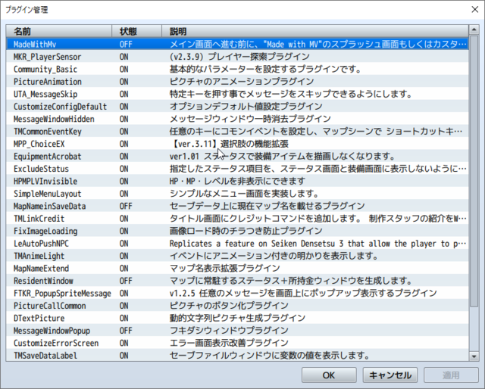Click the キャンセル button

(x=390, y=375)
